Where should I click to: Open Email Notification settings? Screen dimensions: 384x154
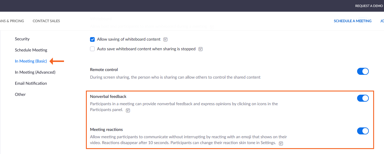point(31,83)
